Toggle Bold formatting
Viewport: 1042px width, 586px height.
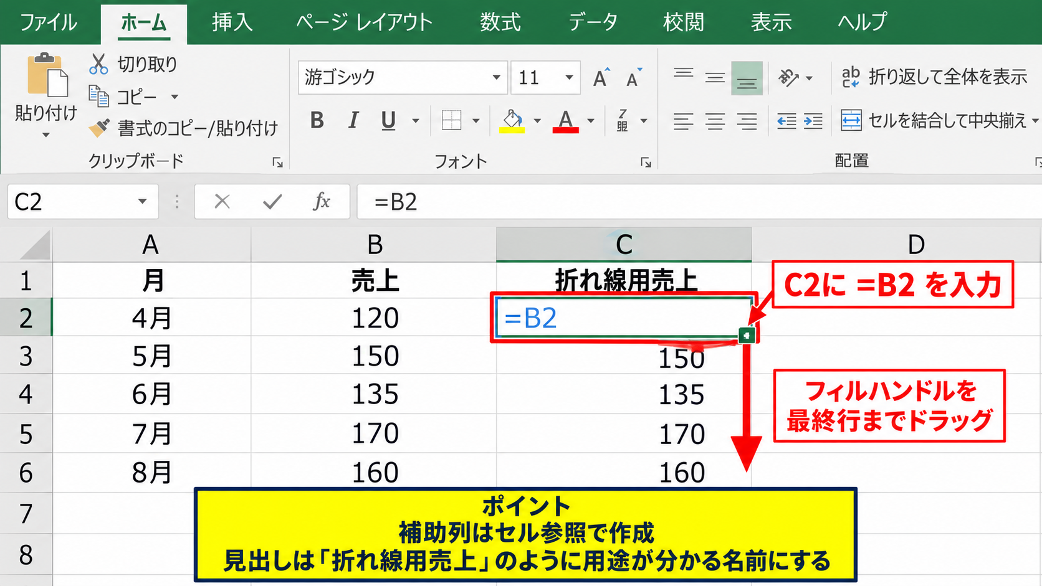pos(317,120)
